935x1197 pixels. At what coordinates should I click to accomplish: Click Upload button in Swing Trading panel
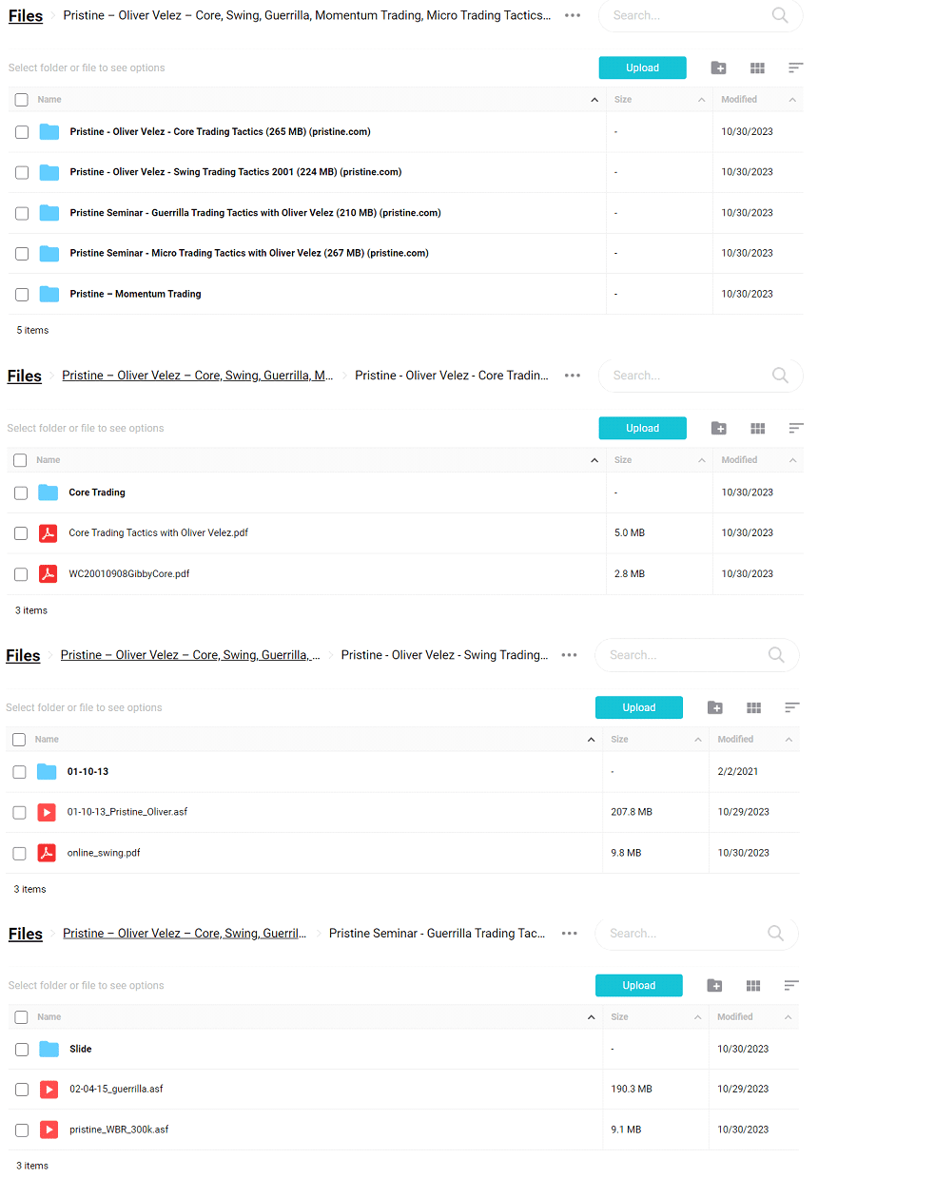pos(639,707)
